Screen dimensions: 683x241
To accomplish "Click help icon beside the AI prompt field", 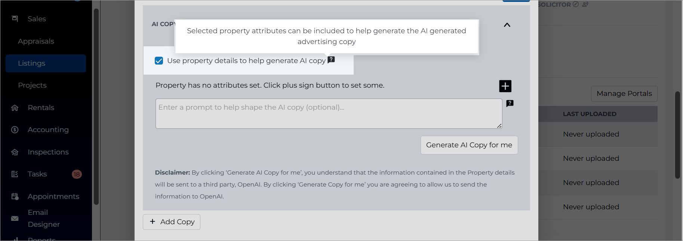I will 510,103.
